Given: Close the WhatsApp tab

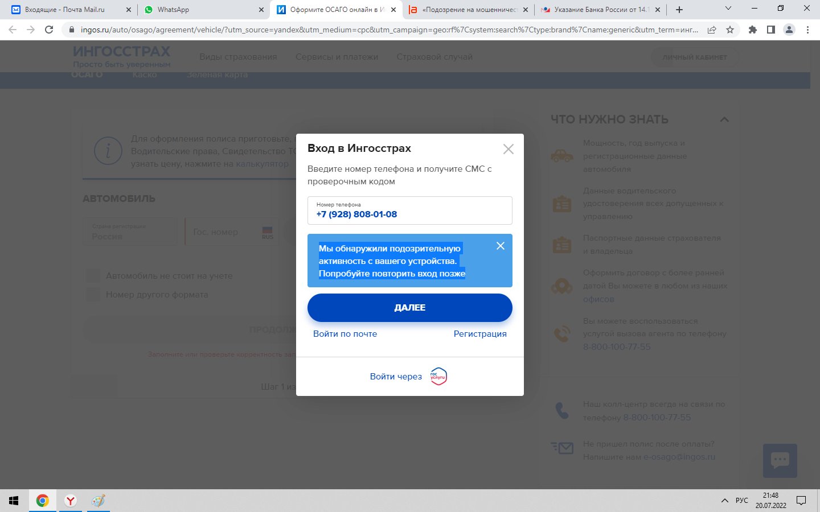Looking at the screenshot, I should pyautogui.click(x=261, y=10).
